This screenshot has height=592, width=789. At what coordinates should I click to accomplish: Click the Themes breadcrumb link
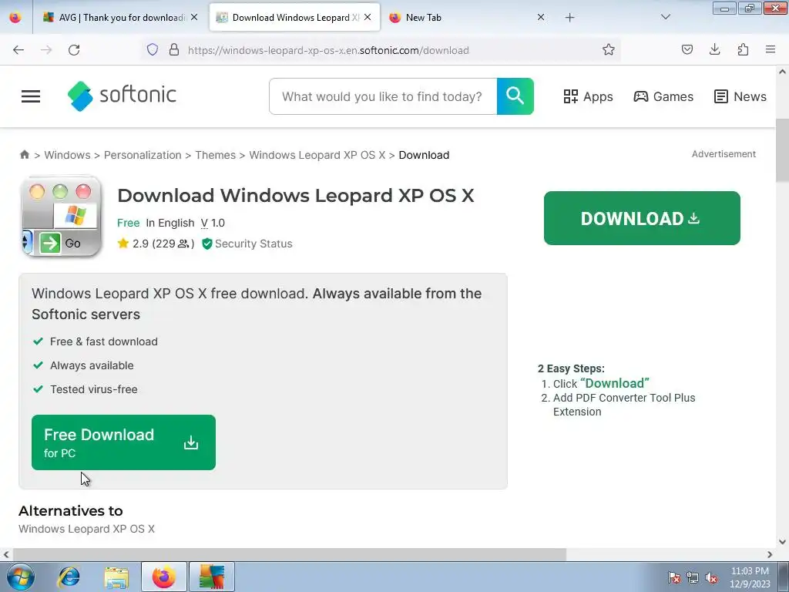216,155
